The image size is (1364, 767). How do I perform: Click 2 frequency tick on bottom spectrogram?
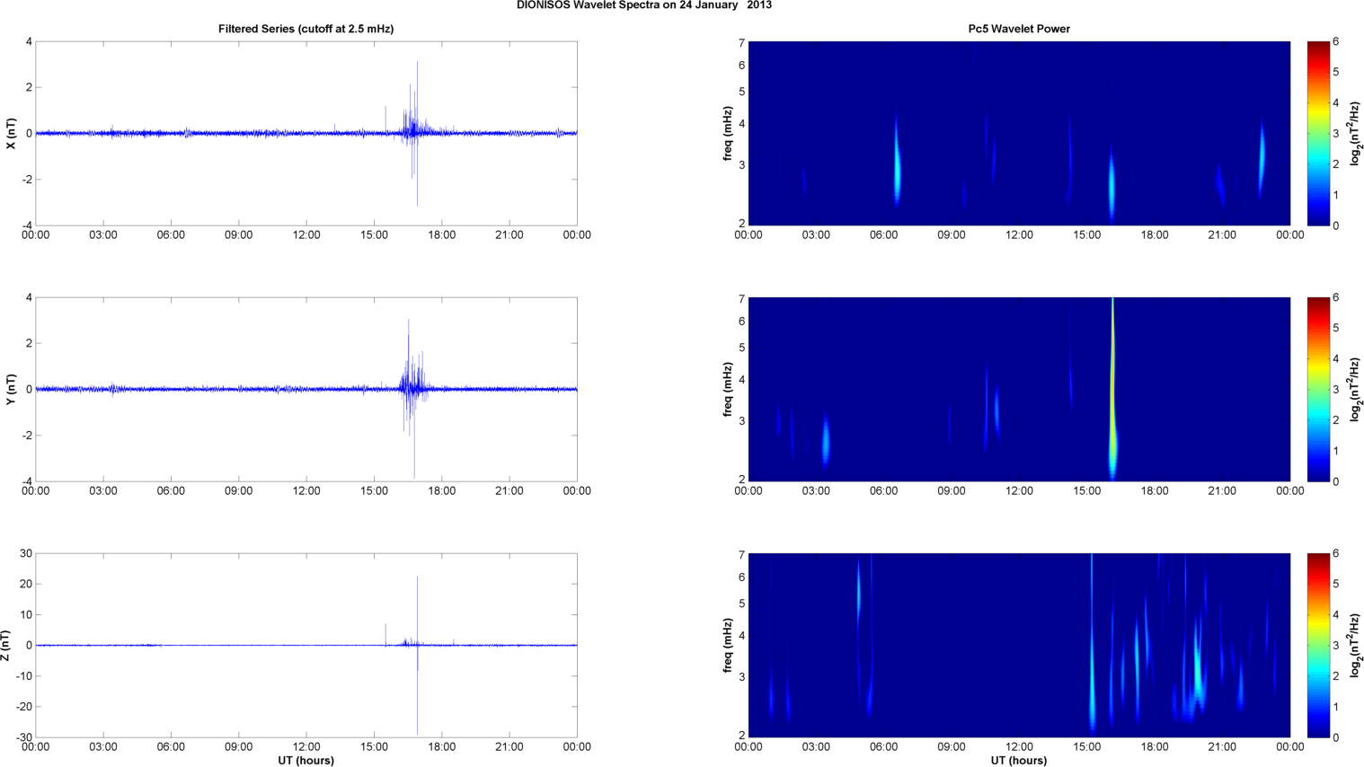coord(742,736)
